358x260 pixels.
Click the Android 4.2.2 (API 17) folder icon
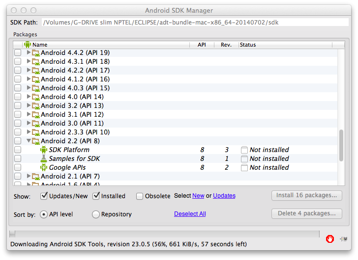point(35,71)
